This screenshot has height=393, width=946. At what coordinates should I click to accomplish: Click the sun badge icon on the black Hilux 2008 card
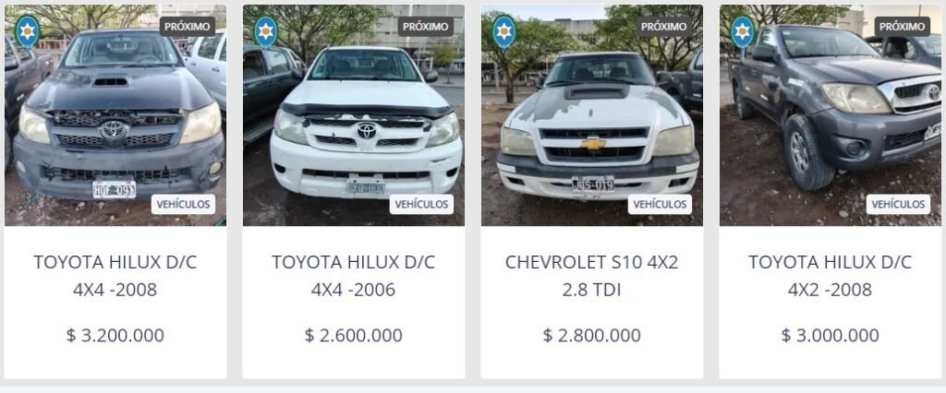(27, 31)
